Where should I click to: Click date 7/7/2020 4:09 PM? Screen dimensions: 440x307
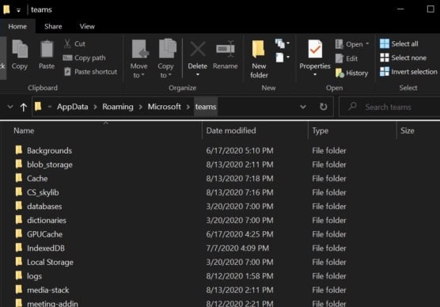click(237, 248)
